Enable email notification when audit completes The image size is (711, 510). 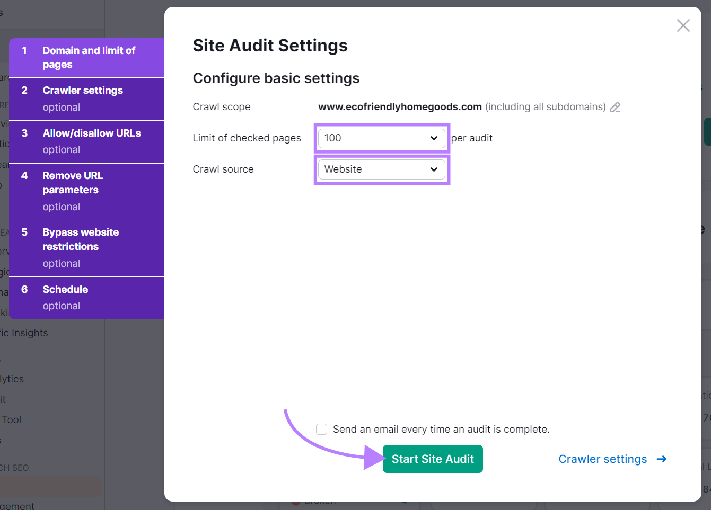(321, 429)
